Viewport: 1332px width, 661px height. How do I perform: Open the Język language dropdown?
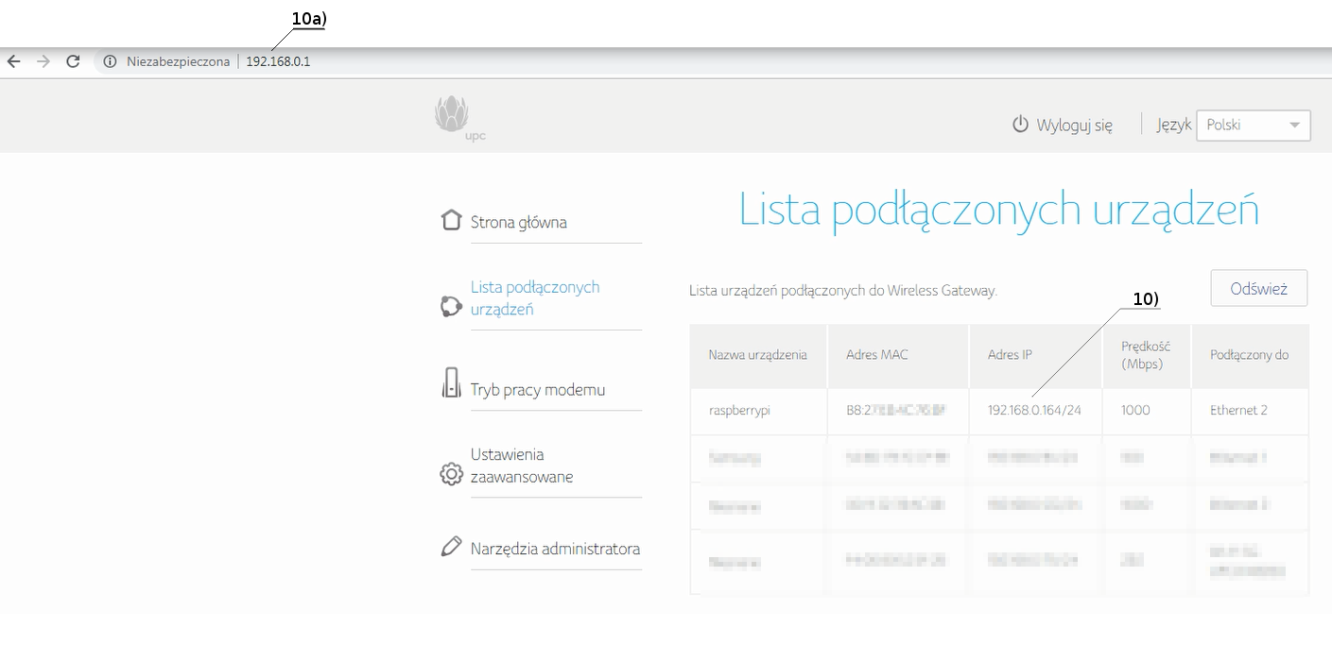click(1253, 125)
